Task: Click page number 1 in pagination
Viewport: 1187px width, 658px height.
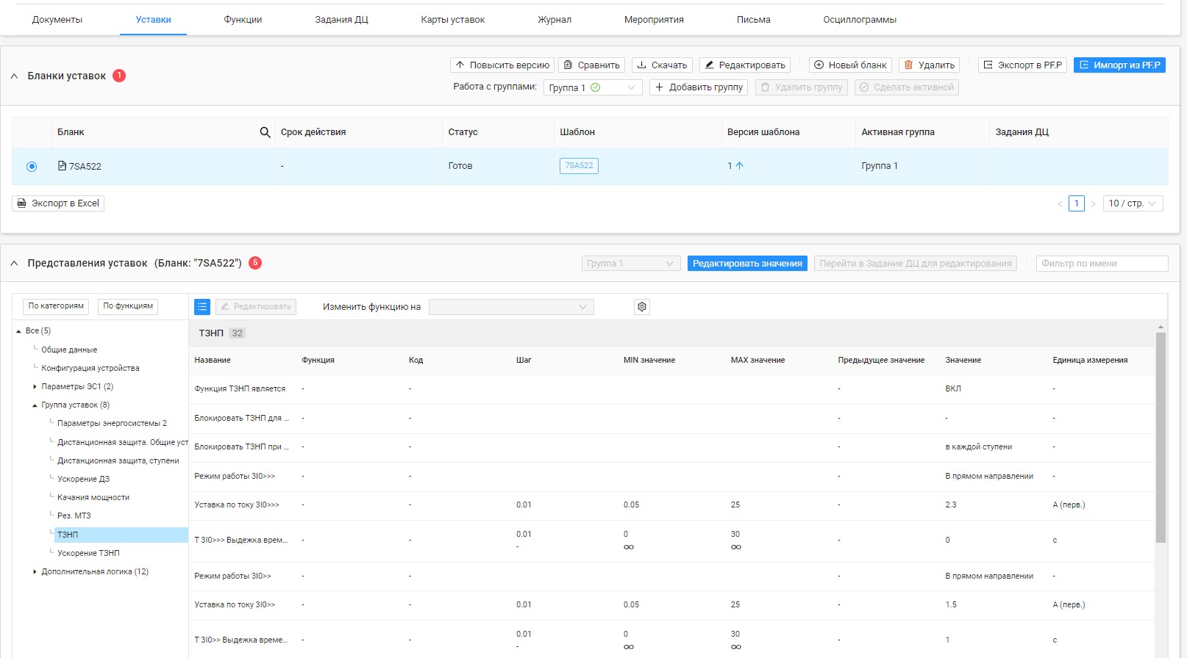Action: [x=1077, y=203]
